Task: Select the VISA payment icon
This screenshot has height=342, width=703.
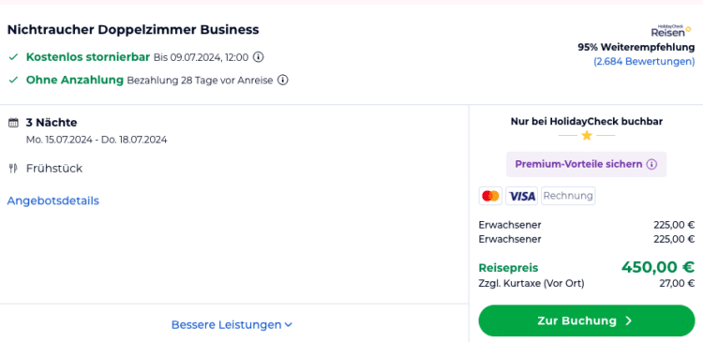Action: (x=522, y=196)
